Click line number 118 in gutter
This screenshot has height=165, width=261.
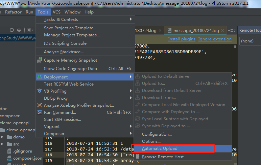(x=48, y=155)
